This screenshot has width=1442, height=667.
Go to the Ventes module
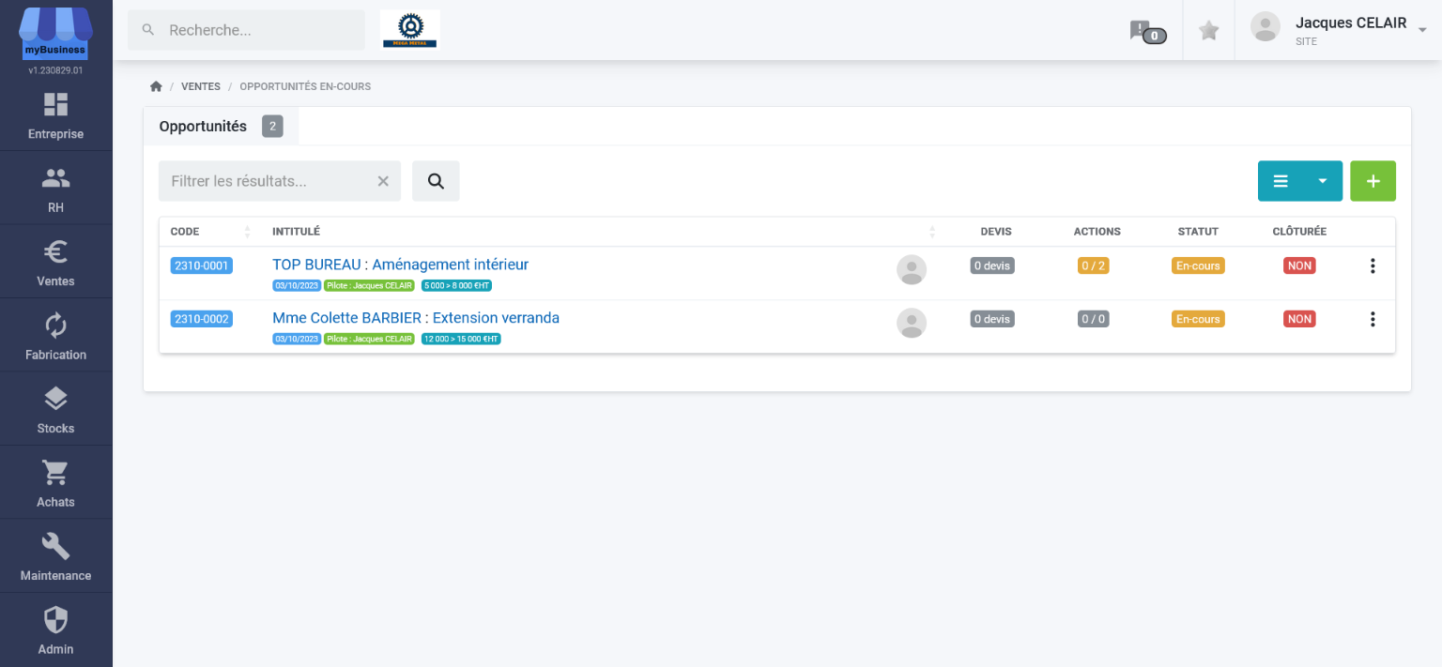tap(55, 262)
